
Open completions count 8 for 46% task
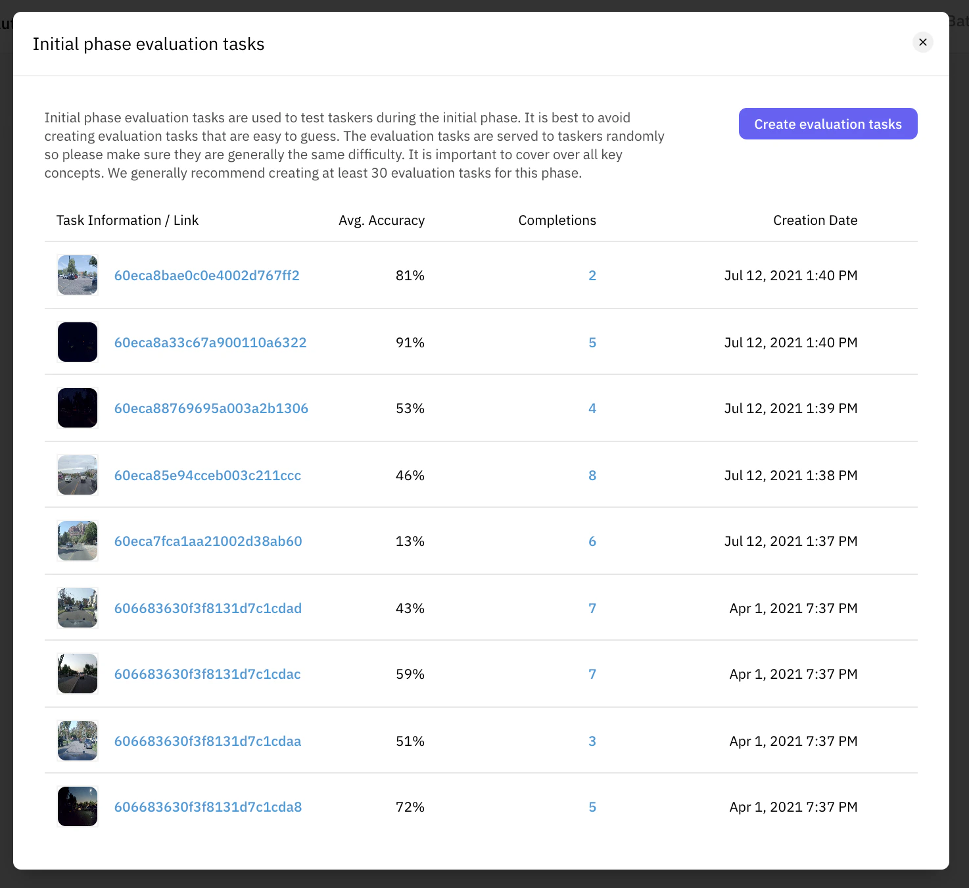pyautogui.click(x=592, y=476)
